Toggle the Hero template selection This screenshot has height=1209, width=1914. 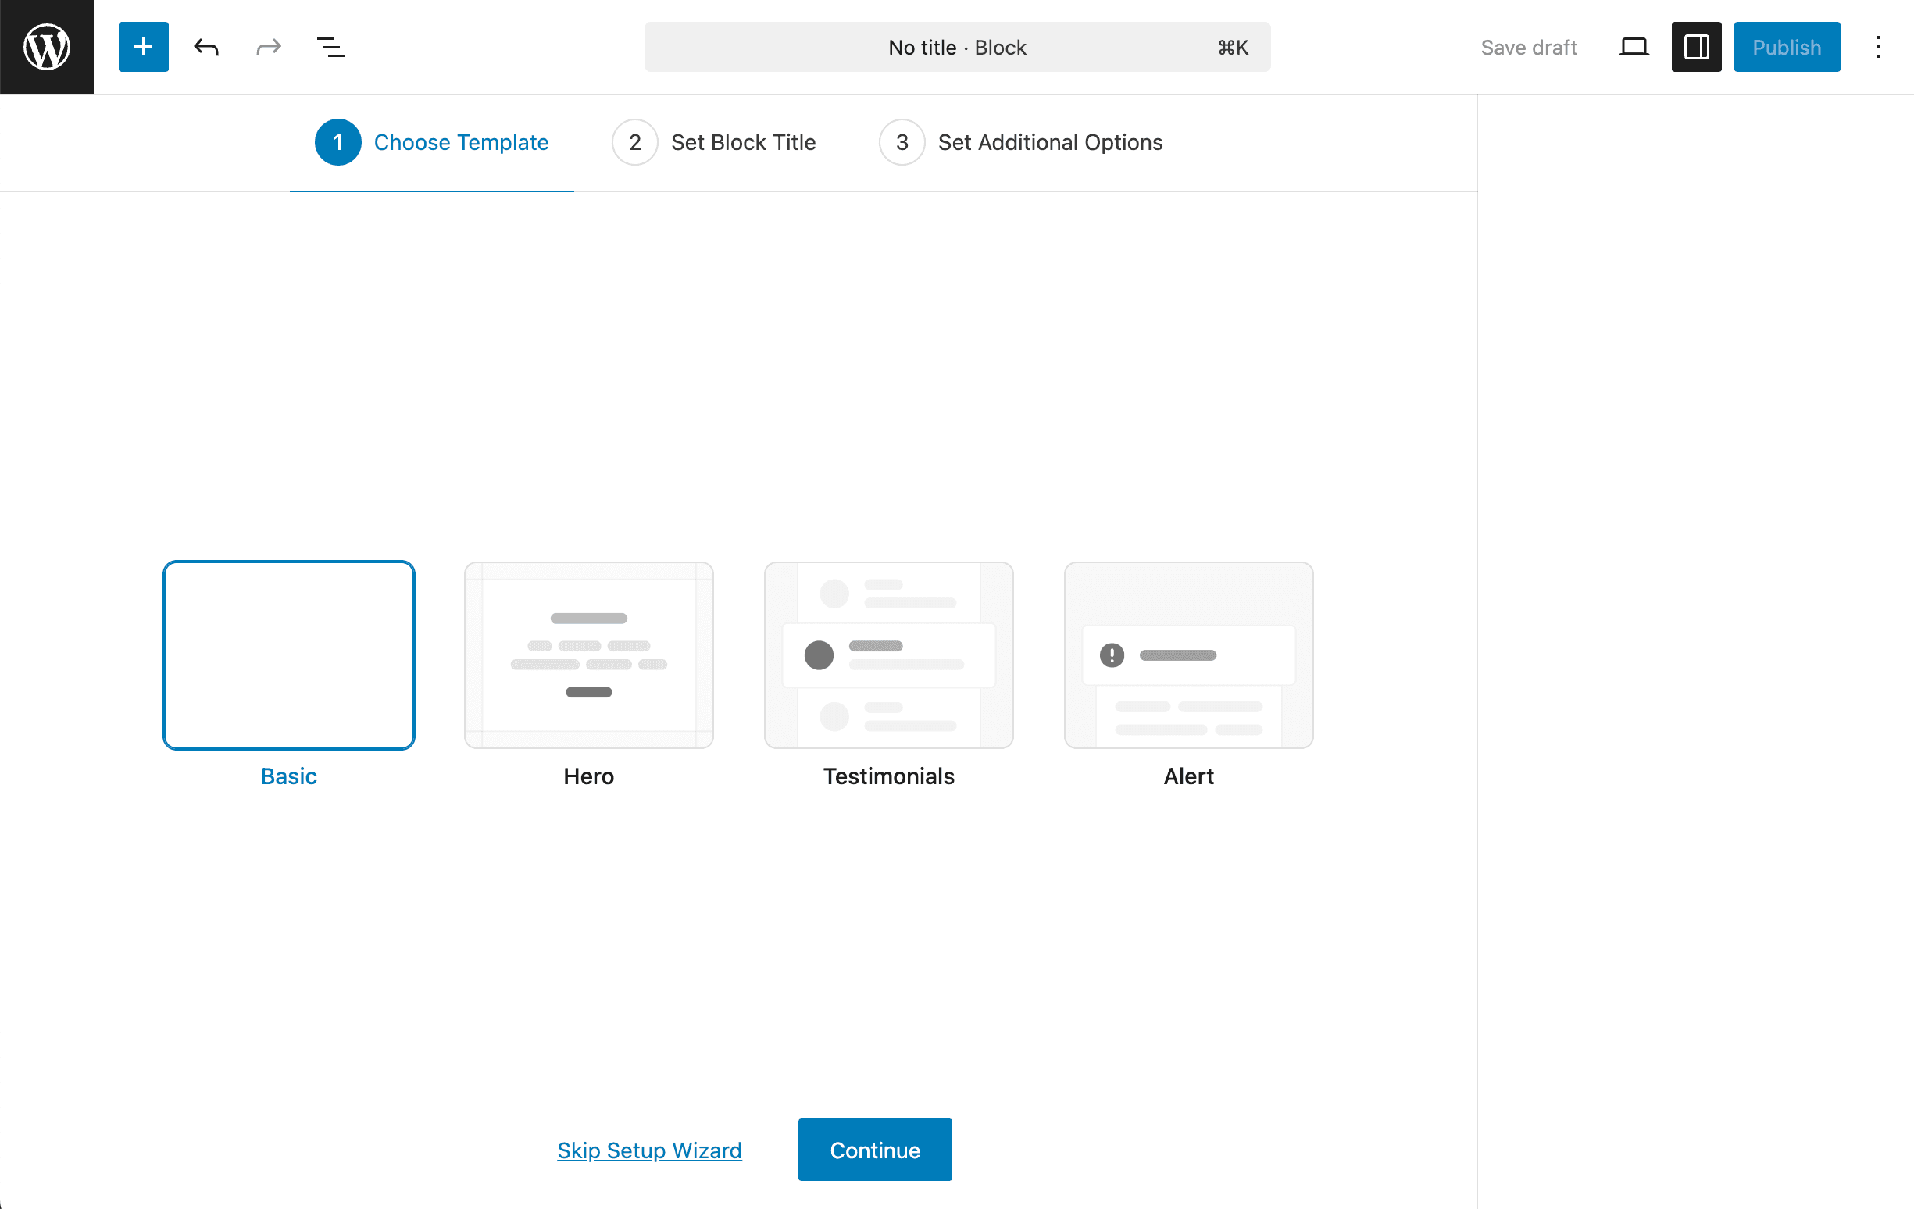tap(588, 655)
